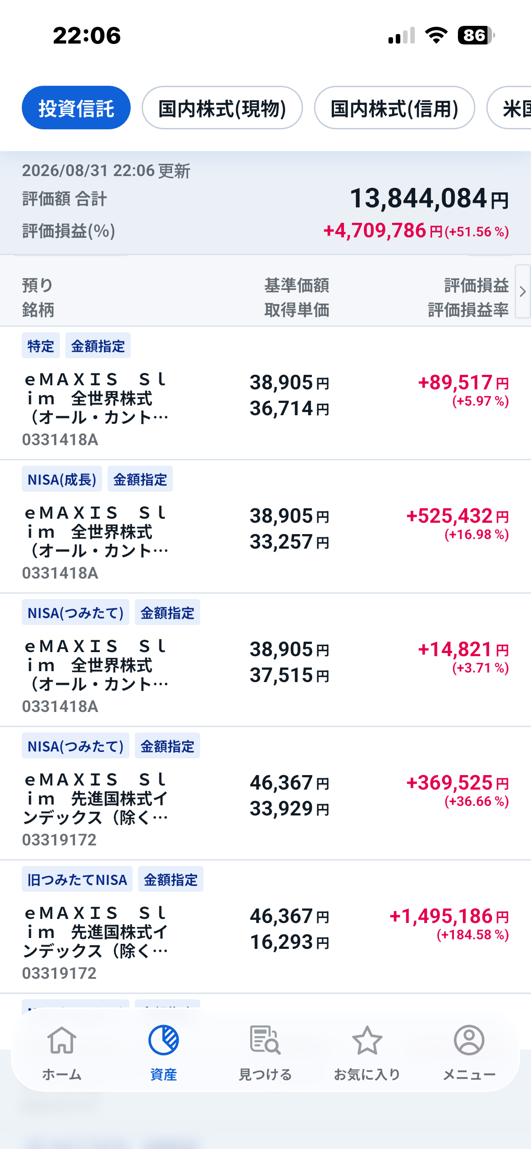This screenshot has width=531, height=1149.
Task: Open the 特定 account 全世界株式 fund row
Action: coord(265,393)
